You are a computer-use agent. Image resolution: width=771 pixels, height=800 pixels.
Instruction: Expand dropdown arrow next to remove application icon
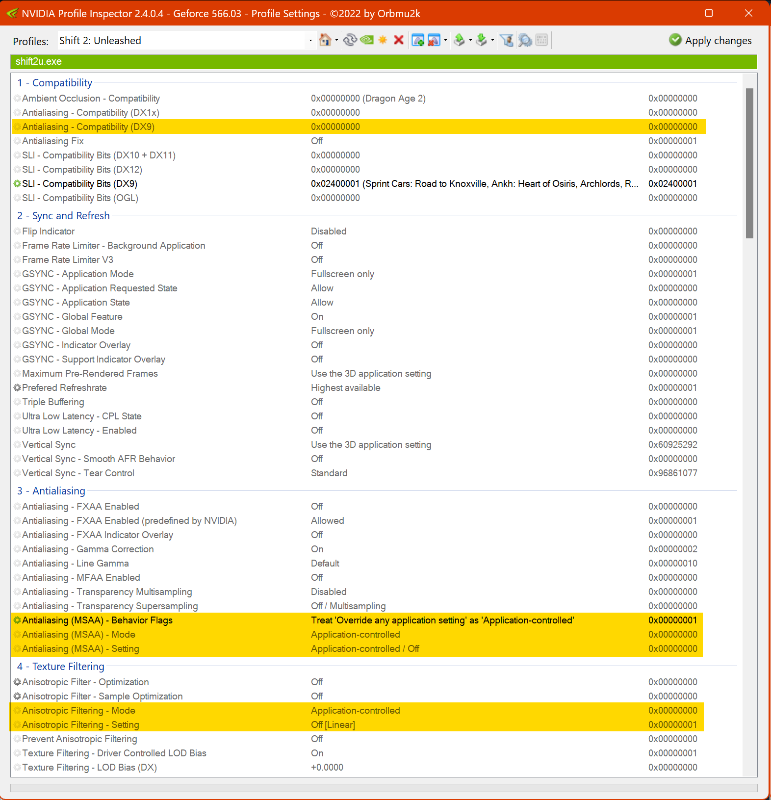tap(445, 40)
